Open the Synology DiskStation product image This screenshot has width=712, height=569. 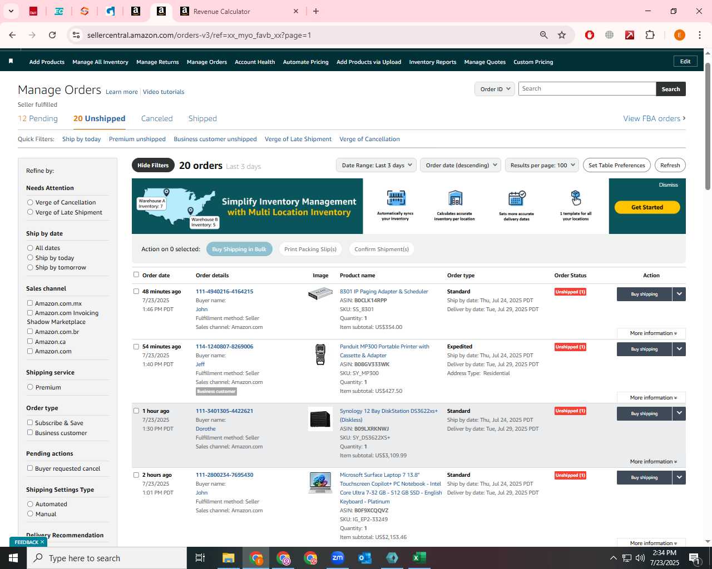[x=320, y=418]
